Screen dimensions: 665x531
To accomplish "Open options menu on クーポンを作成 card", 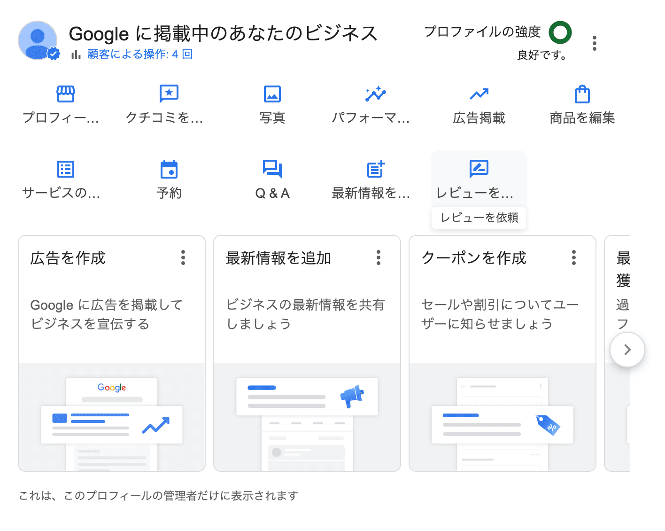I will click(574, 258).
